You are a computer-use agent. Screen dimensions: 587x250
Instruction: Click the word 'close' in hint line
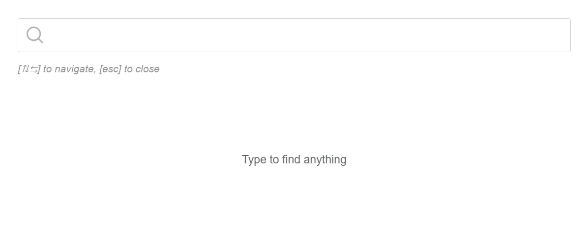147,69
